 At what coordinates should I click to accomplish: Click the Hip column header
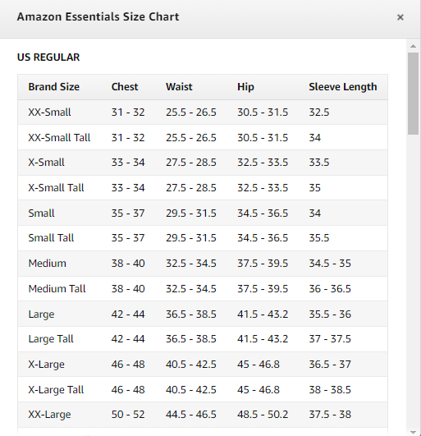coord(245,87)
